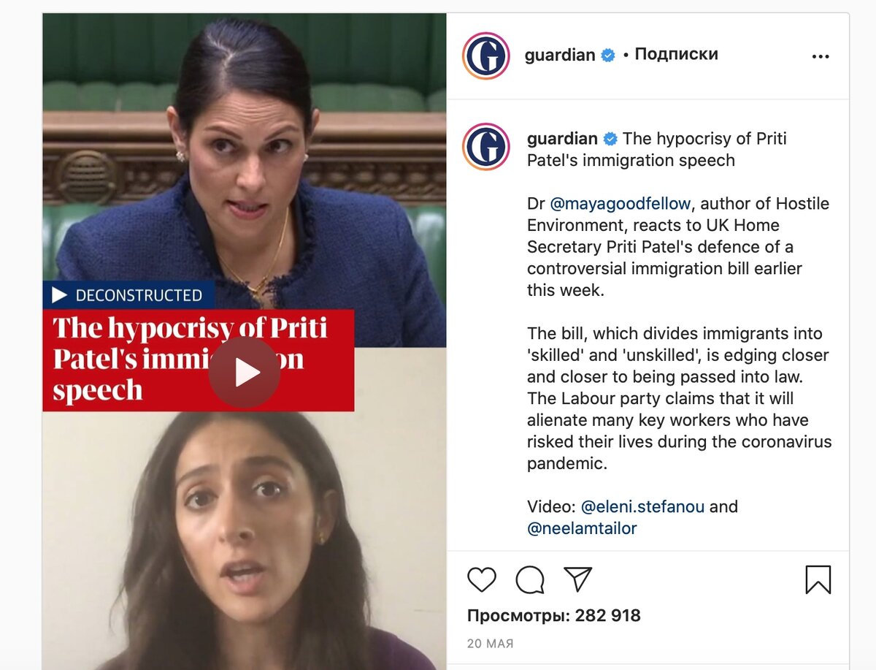Click the 20 МАЯ post date

[491, 644]
